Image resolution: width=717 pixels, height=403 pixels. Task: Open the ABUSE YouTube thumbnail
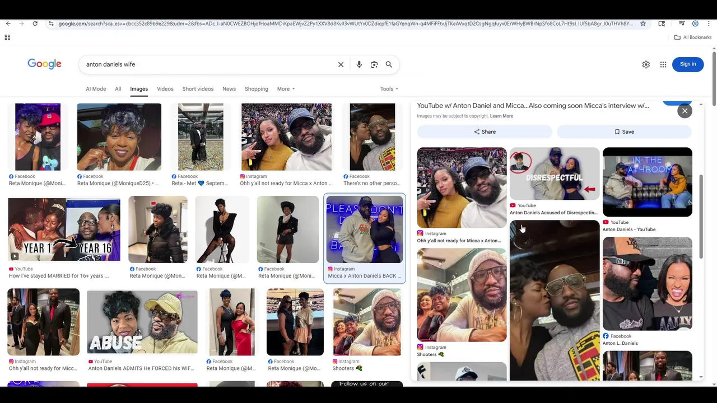pos(142,322)
